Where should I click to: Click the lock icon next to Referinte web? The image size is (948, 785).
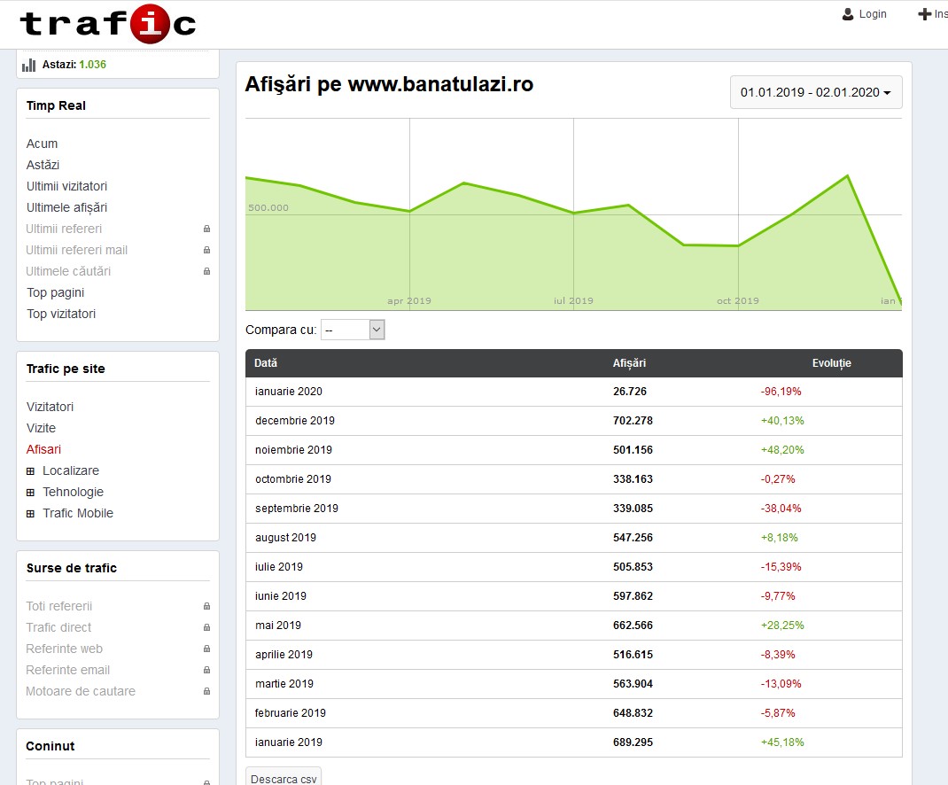pos(206,649)
